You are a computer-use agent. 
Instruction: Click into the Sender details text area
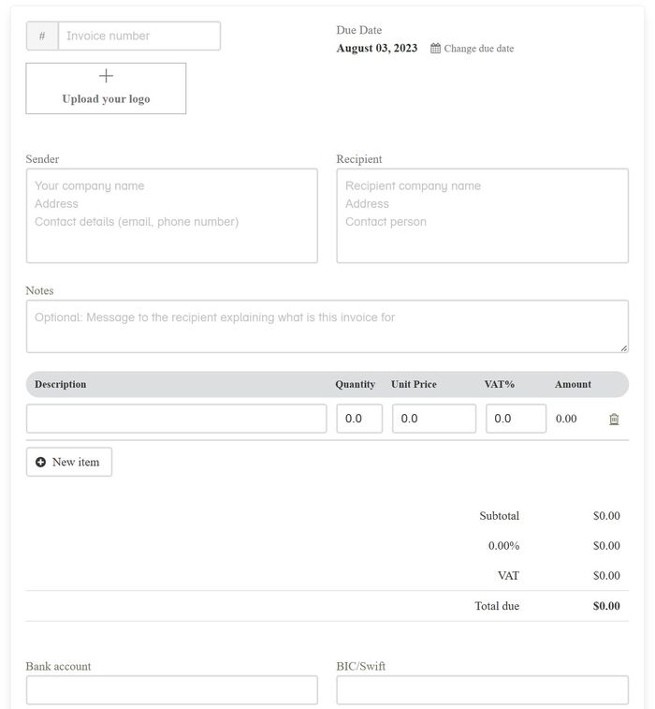(x=171, y=215)
